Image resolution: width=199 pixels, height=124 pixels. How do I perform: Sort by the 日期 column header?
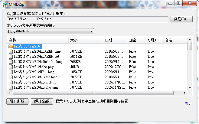point(115,40)
